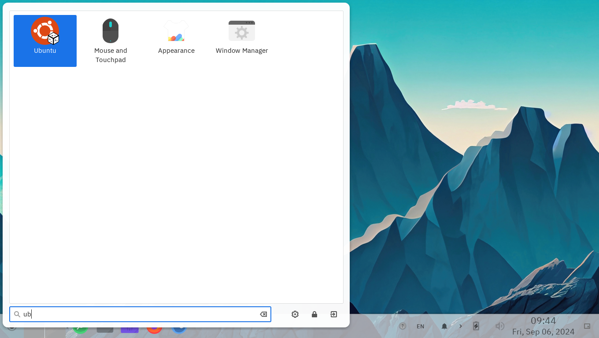Click the question mark tray icon
This screenshot has height=338, width=599.
pyautogui.click(x=403, y=326)
